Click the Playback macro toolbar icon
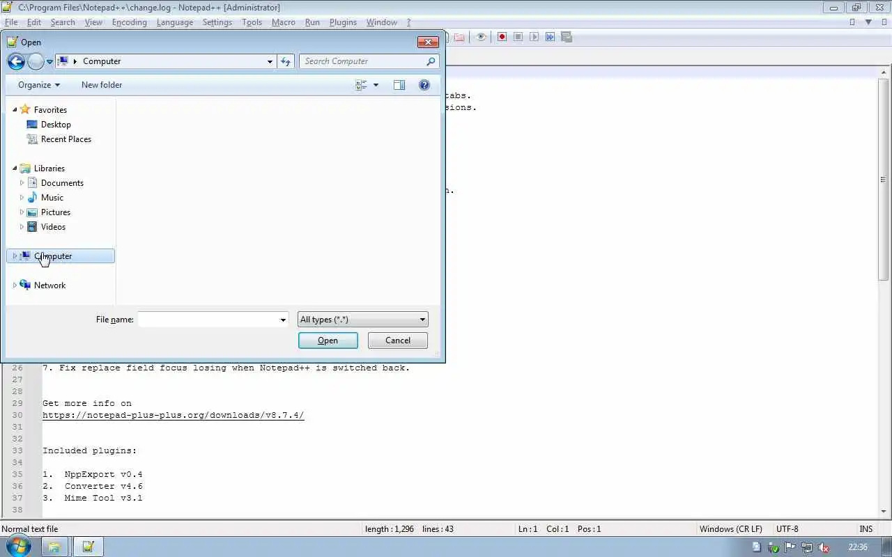892x557 pixels. tap(534, 37)
